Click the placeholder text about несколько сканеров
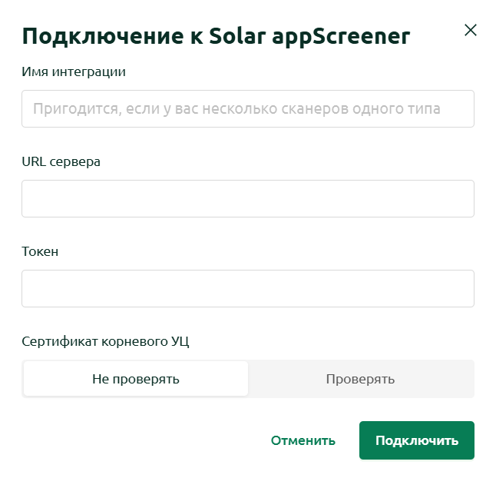 (x=236, y=108)
